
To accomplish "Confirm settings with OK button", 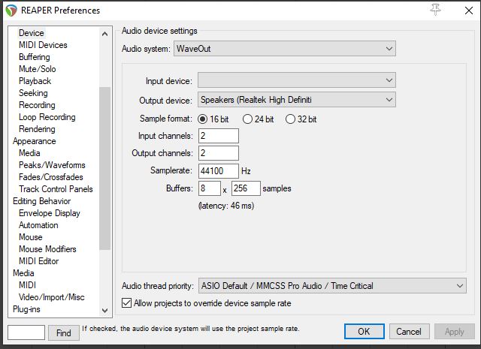I will click(x=364, y=332).
